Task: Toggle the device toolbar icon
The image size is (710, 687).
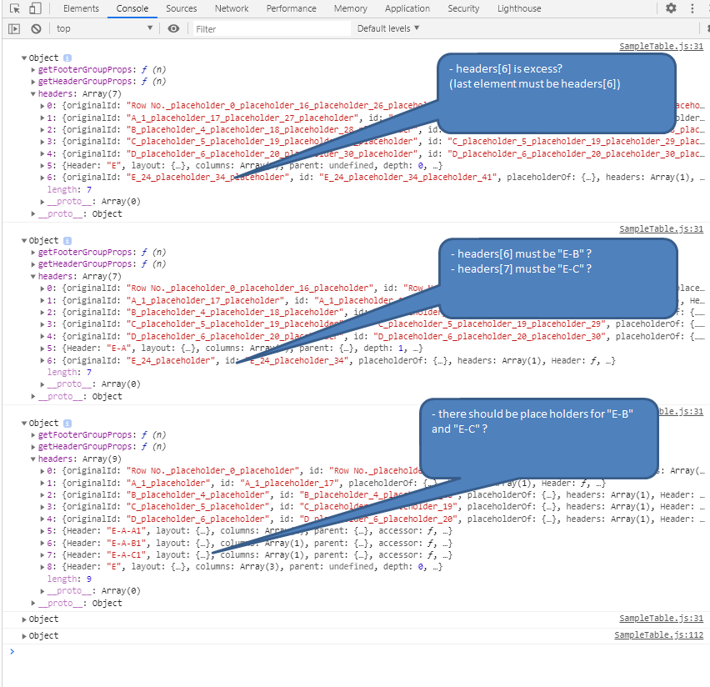Action: coord(35,8)
